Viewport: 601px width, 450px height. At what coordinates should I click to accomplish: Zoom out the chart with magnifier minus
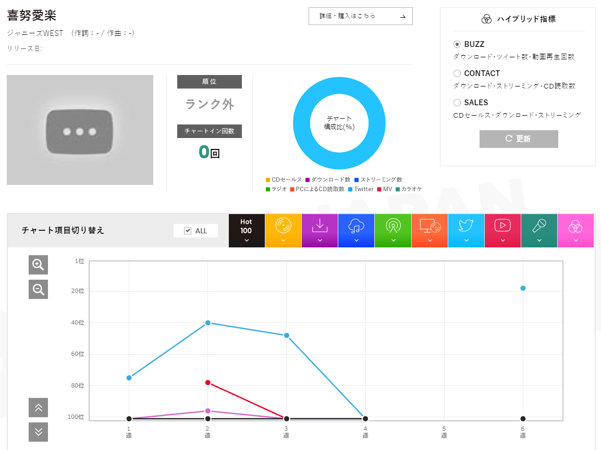39,289
